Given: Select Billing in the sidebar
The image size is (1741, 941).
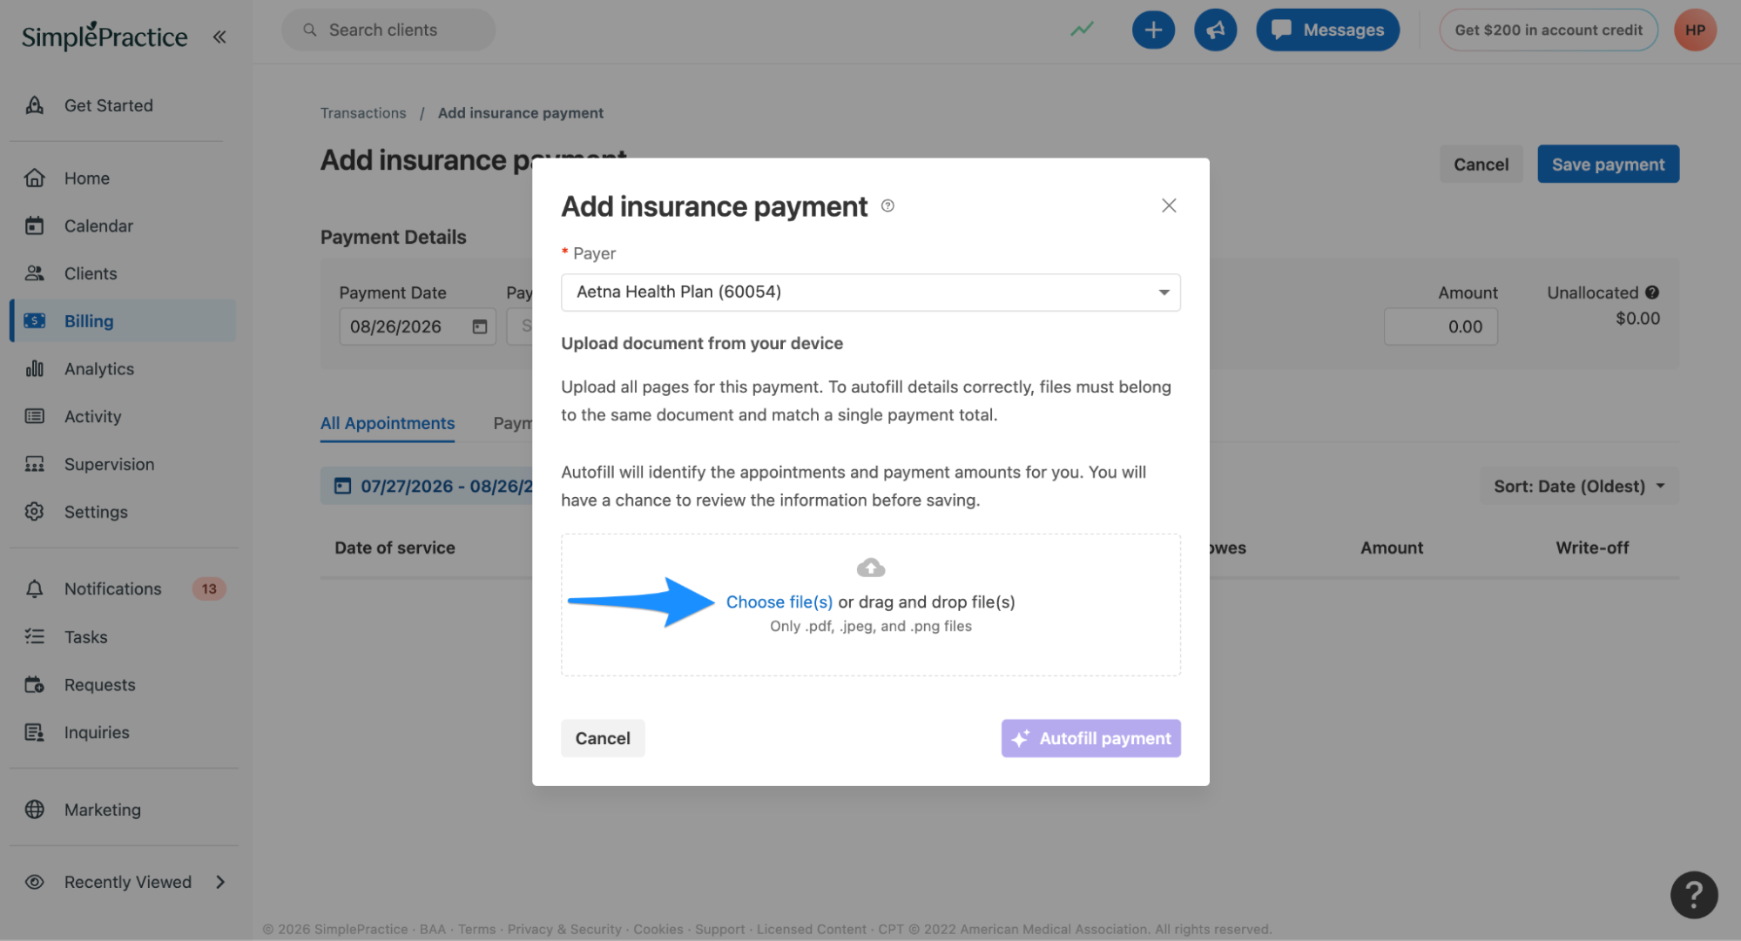Looking at the screenshot, I should (124, 321).
